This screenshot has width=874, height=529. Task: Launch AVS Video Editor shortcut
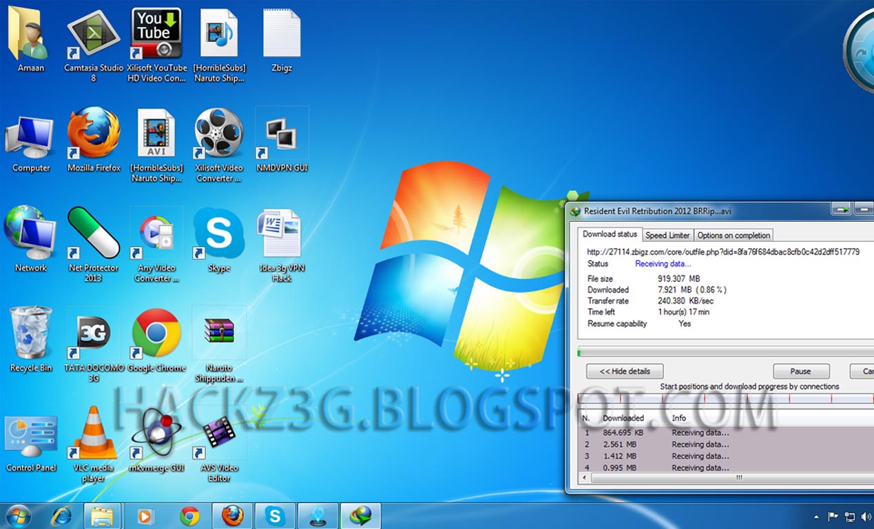point(219,444)
